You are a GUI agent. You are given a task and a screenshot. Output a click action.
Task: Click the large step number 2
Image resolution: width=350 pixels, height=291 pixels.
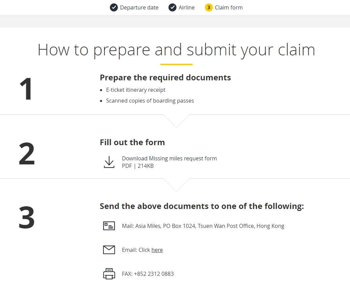pos(27,154)
